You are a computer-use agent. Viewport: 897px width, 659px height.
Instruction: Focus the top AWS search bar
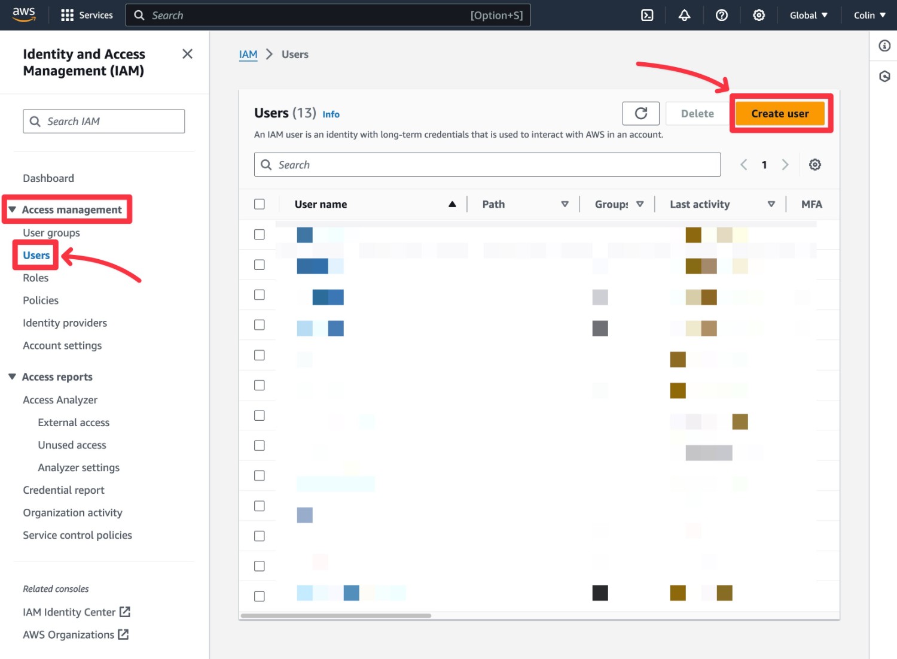click(x=328, y=15)
